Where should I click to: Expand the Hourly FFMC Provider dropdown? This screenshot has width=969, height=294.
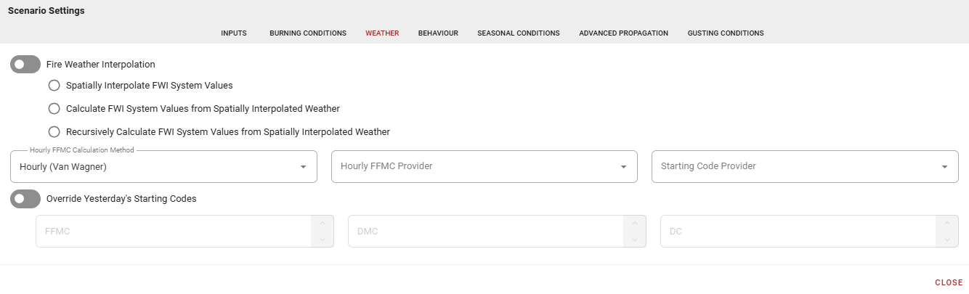pos(484,167)
